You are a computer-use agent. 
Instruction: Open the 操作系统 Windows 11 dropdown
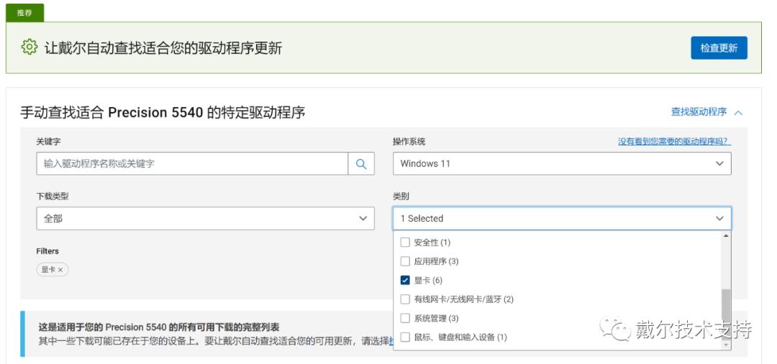coord(562,164)
